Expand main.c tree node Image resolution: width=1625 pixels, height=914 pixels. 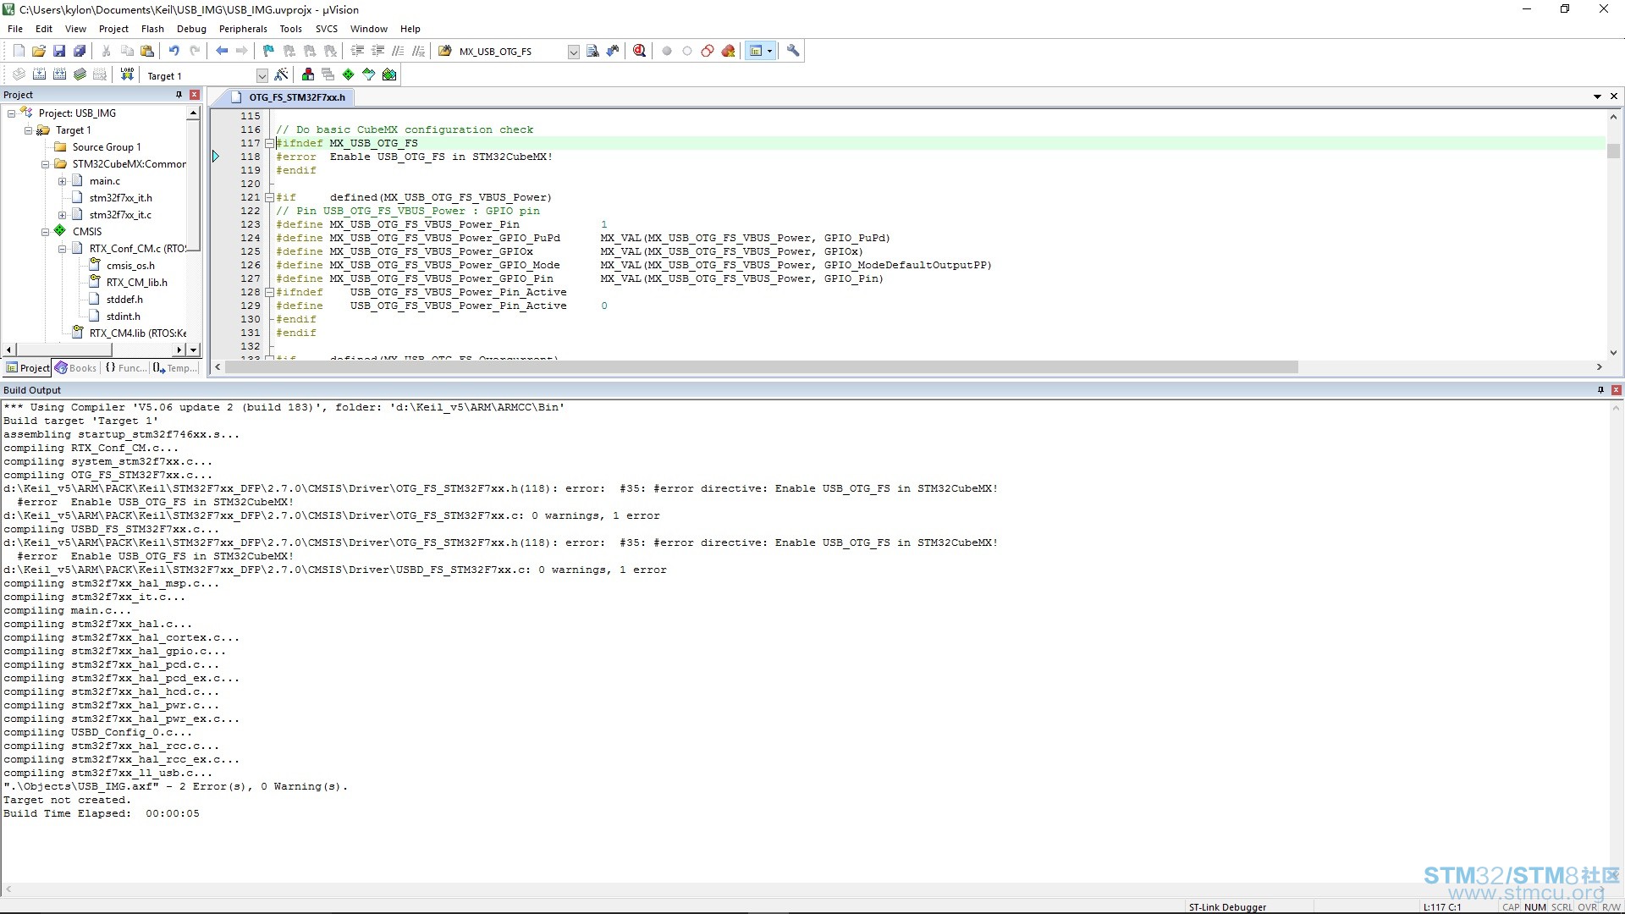(62, 180)
